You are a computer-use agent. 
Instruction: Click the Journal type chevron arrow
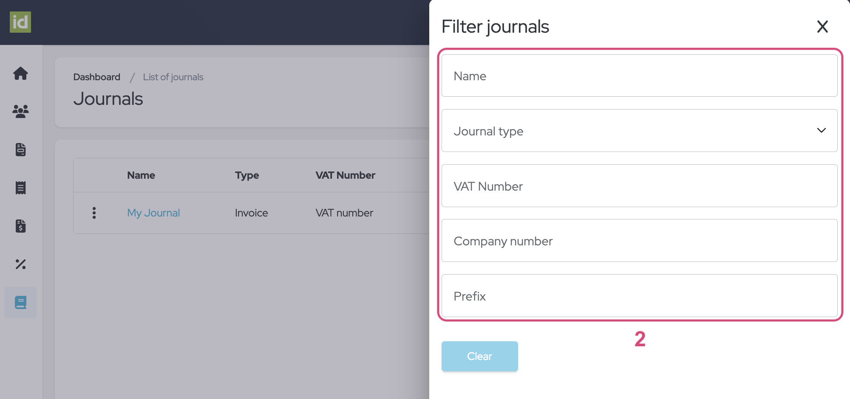[821, 130]
